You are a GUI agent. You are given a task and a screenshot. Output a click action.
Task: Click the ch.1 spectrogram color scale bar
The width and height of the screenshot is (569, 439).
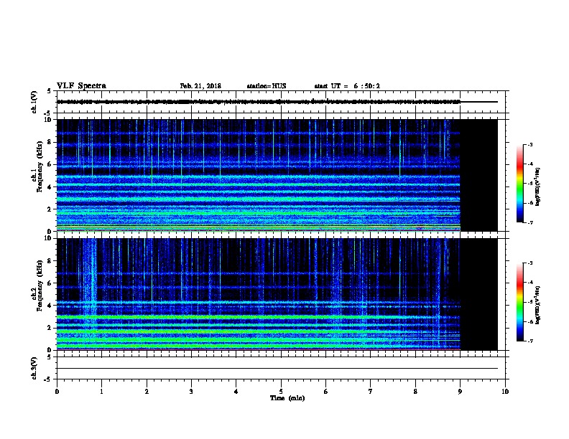[x=520, y=184]
